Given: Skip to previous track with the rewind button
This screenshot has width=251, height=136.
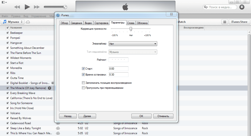Looking at the screenshot, I should (x=17, y=7).
